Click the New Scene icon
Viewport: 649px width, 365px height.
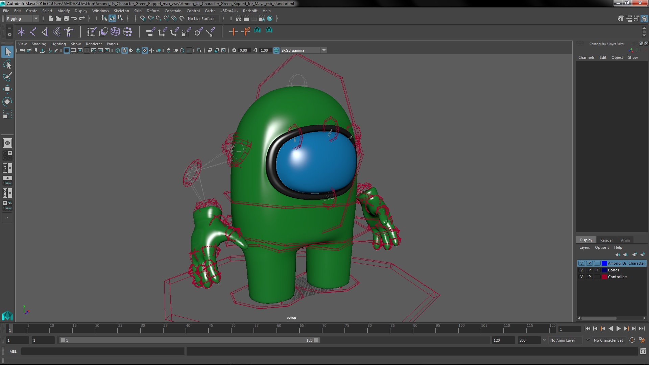tap(50, 19)
